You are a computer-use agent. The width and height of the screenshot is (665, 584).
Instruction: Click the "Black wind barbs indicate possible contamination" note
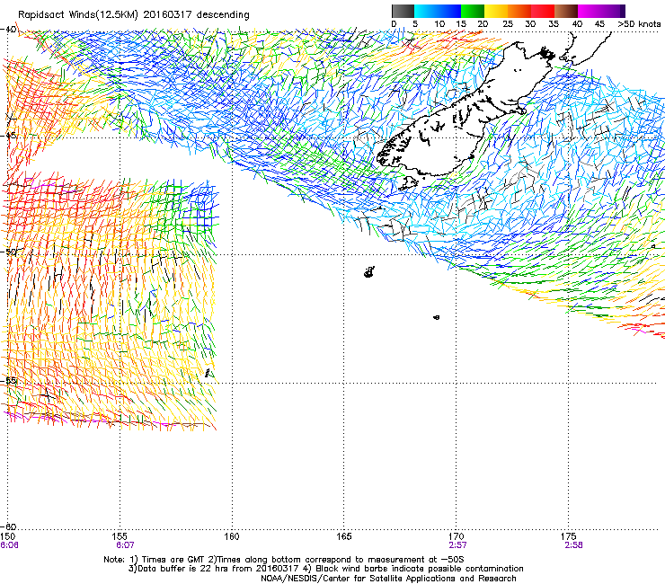(x=420, y=569)
